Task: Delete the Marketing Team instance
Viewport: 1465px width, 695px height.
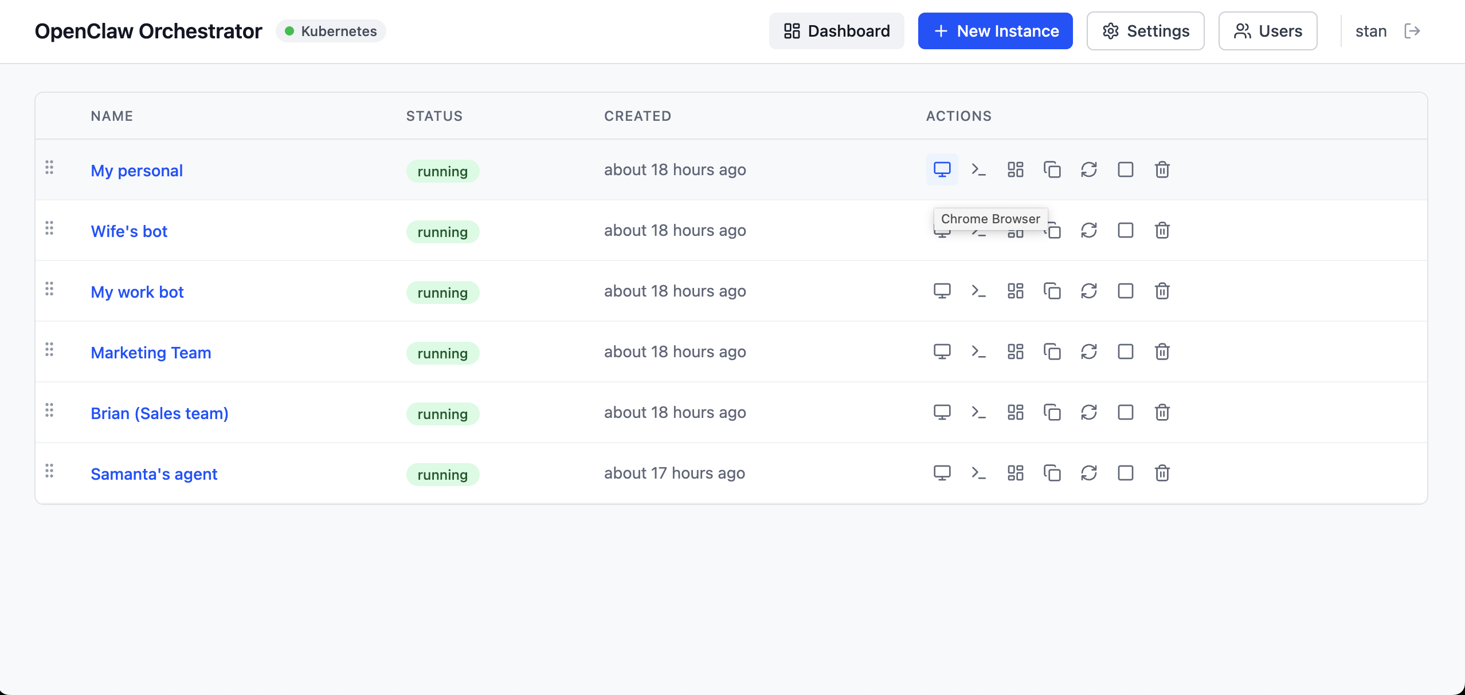Action: [1162, 352]
